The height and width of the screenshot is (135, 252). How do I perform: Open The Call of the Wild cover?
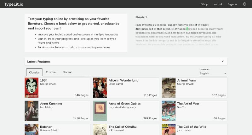pos(169,130)
